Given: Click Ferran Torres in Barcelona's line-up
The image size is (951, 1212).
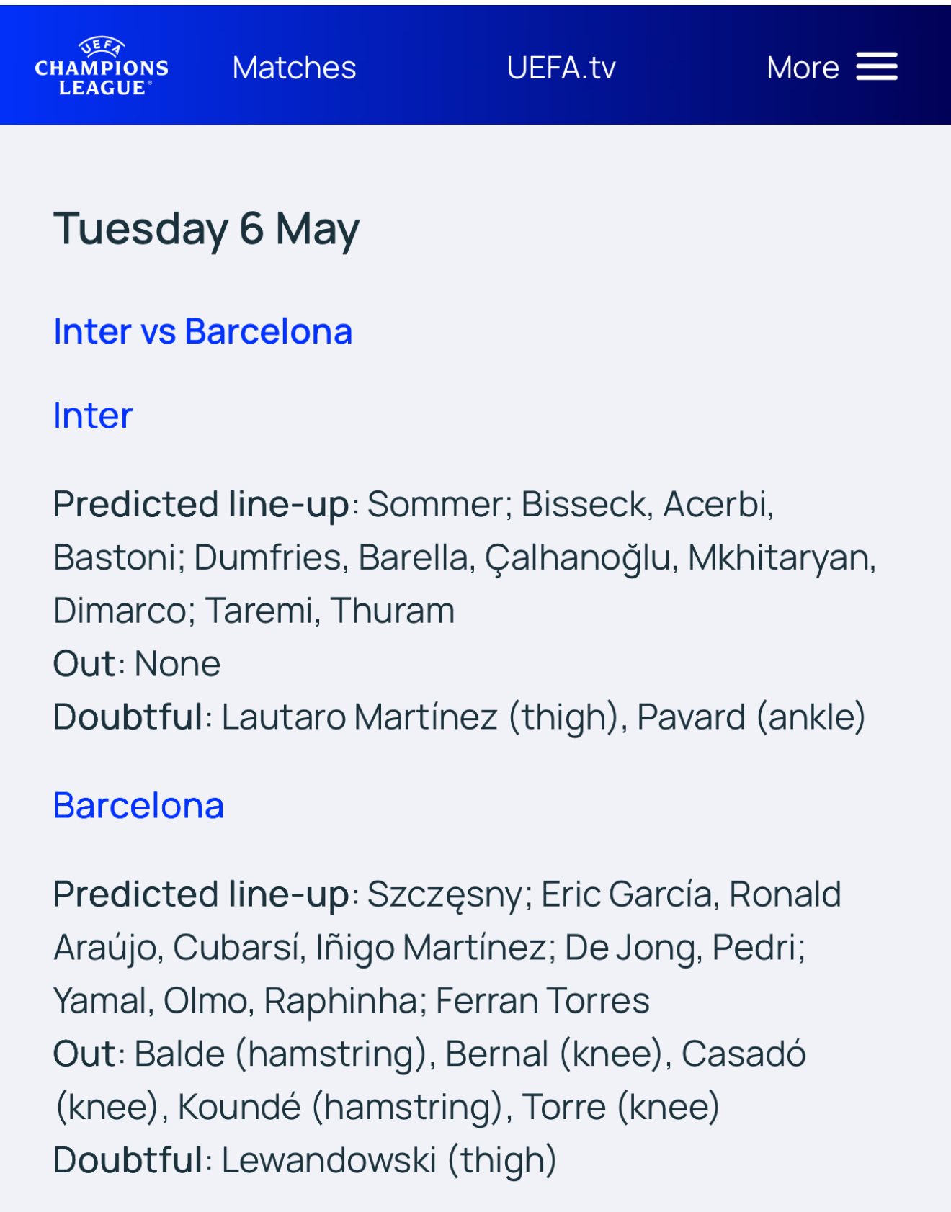Looking at the screenshot, I should pyautogui.click(x=543, y=1001).
